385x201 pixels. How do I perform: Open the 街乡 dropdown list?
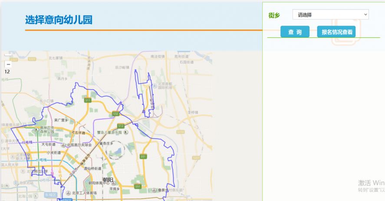tap(330, 14)
